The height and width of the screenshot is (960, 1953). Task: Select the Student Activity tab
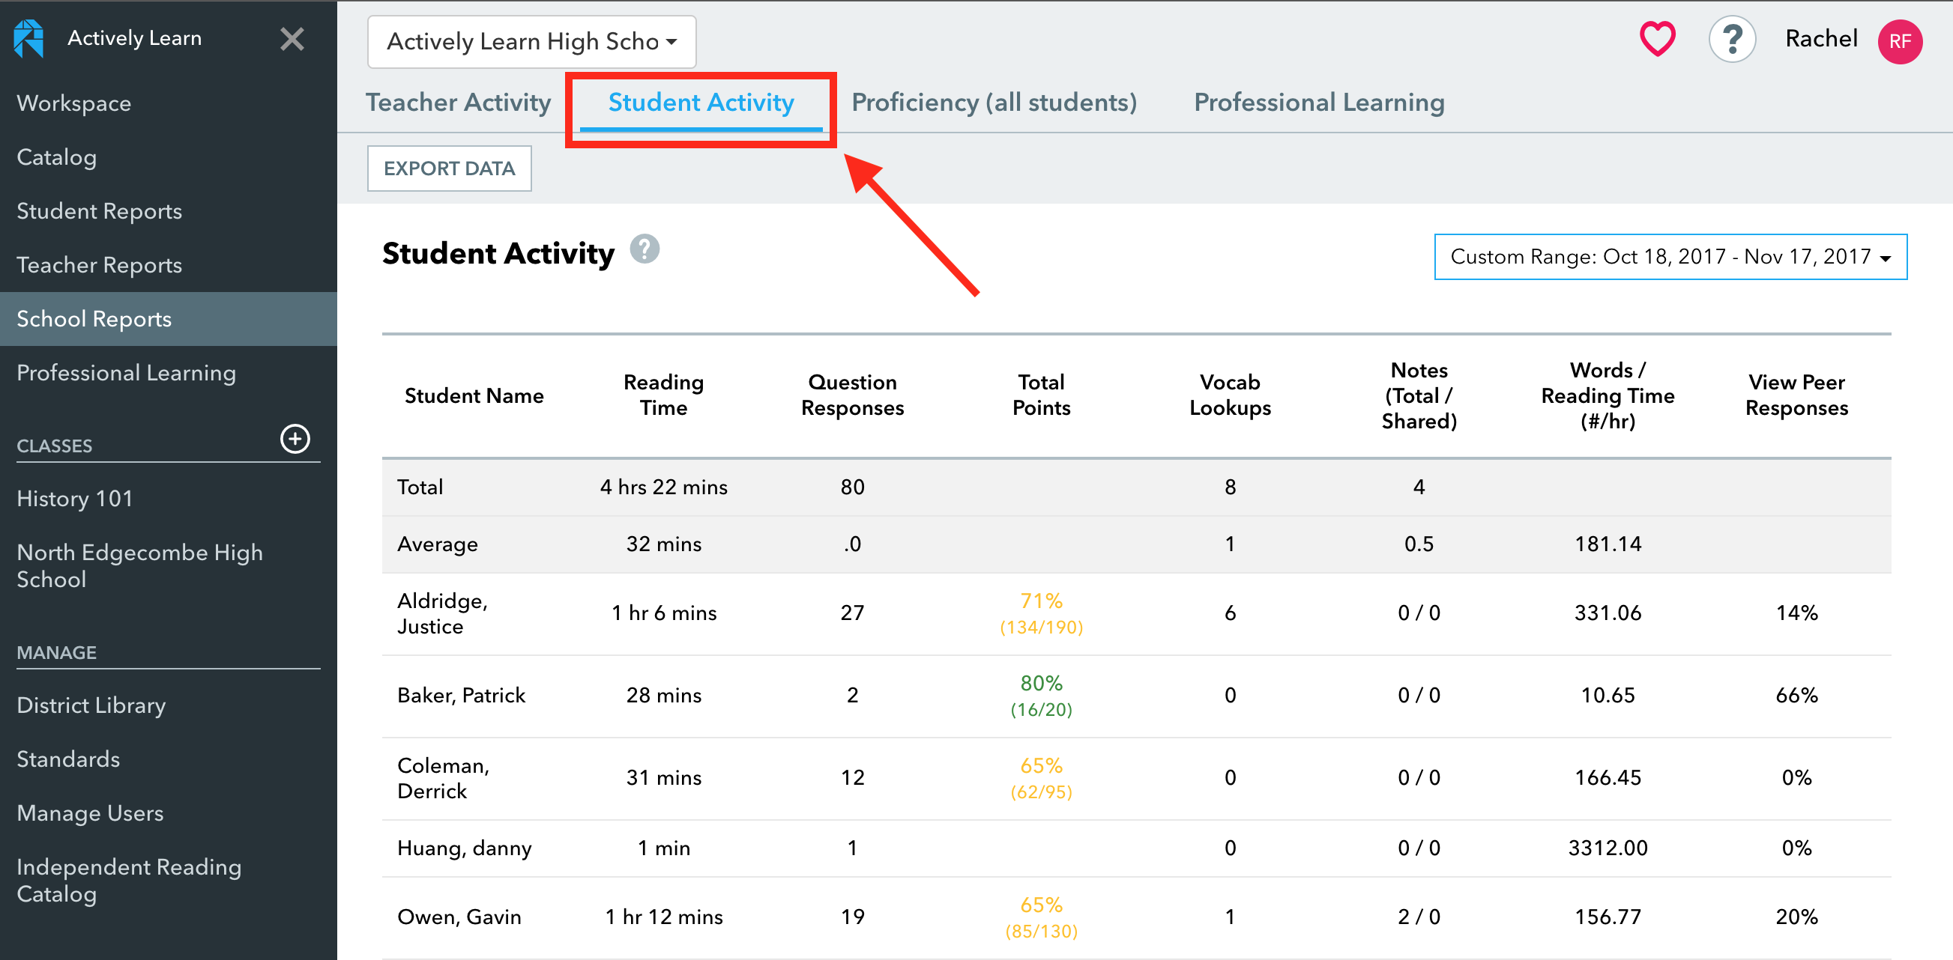pos(701,103)
